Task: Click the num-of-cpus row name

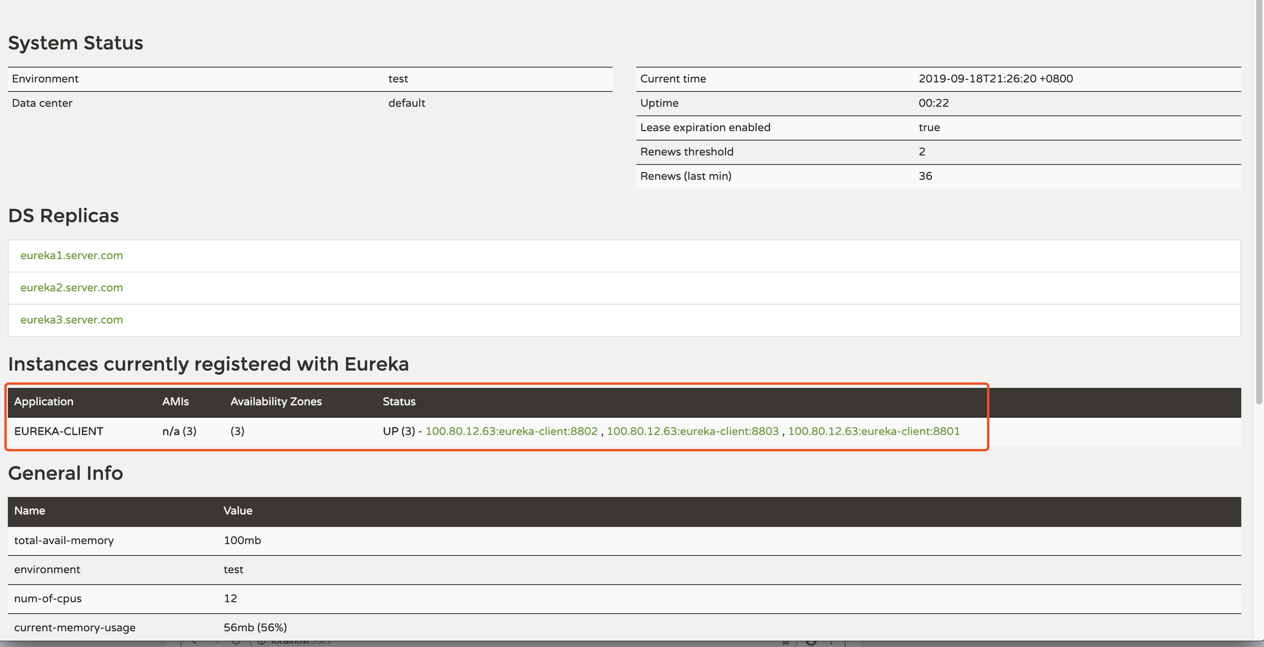Action: coord(48,598)
